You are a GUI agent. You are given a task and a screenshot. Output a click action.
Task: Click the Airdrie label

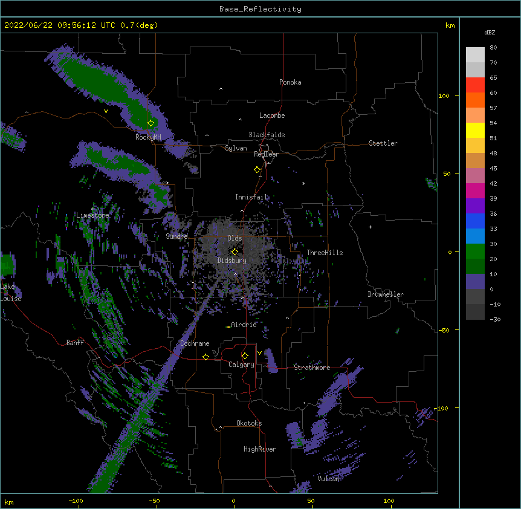pos(244,325)
